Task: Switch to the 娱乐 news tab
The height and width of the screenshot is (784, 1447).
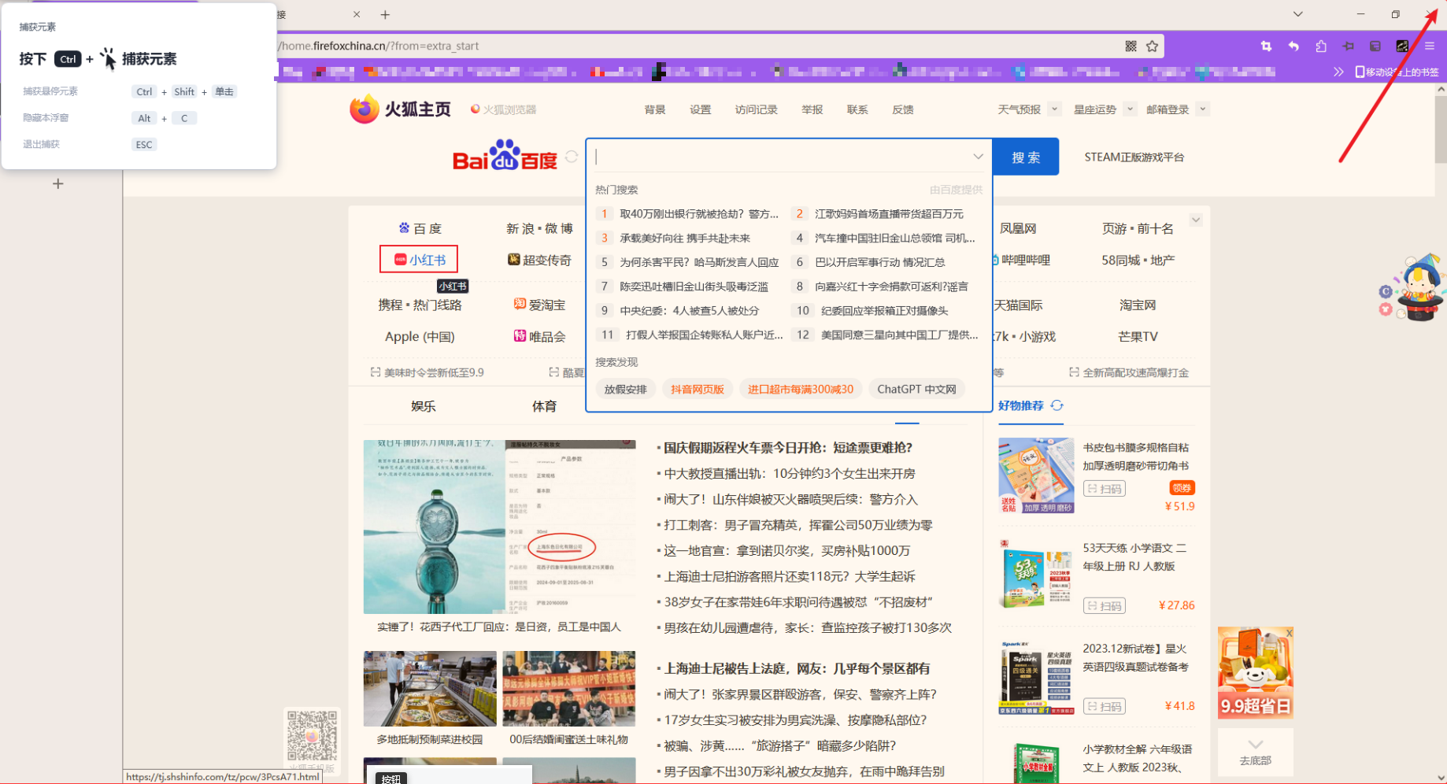Action: [x=423, y=406]
